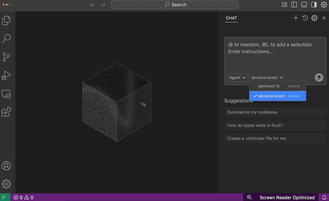
Task: Open Void settings gear in chat panel
Action: coord(314,18)
